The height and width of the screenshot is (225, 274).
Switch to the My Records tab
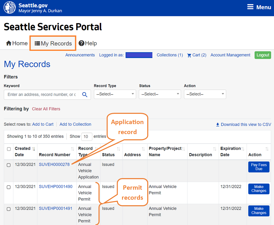(53, 43)
